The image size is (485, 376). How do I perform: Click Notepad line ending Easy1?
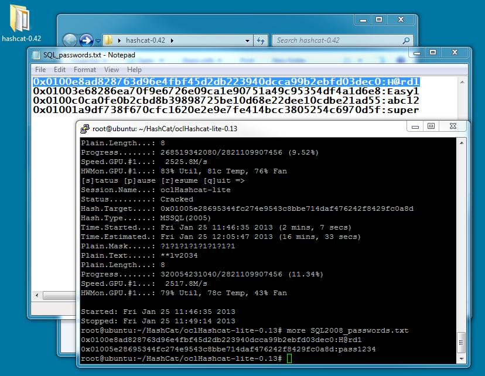226,91
